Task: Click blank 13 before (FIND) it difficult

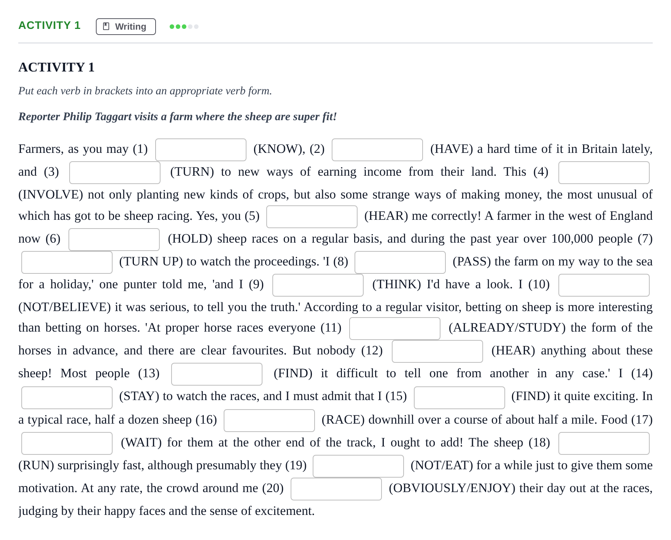Action: [x=217, y=374]
